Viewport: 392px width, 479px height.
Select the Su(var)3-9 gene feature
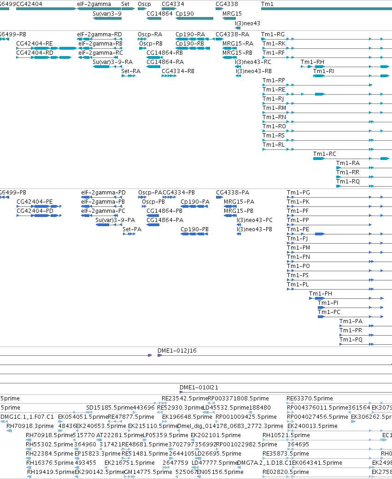(x=107, y=18)
